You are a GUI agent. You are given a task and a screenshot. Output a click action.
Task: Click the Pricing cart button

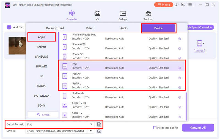tap(164, 5)
